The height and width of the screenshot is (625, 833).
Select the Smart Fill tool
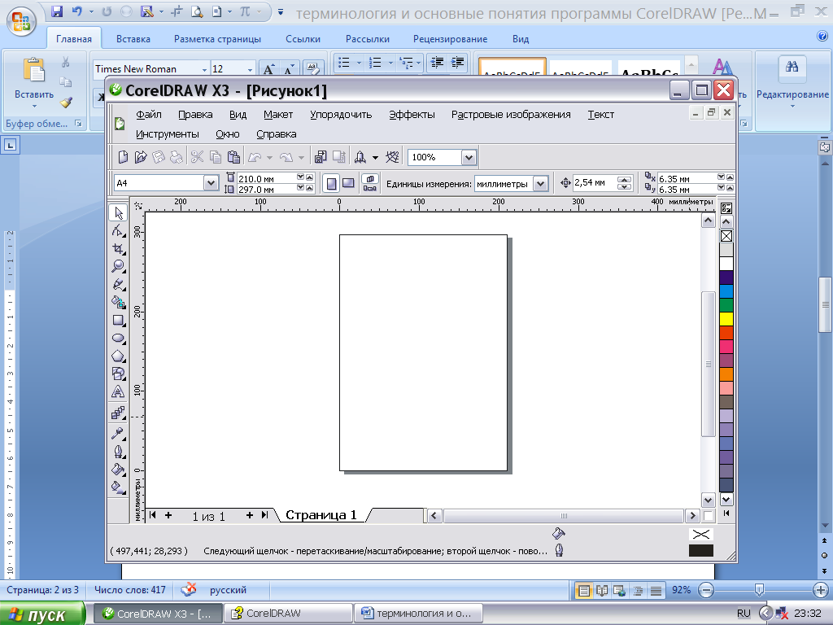point(118,303)
